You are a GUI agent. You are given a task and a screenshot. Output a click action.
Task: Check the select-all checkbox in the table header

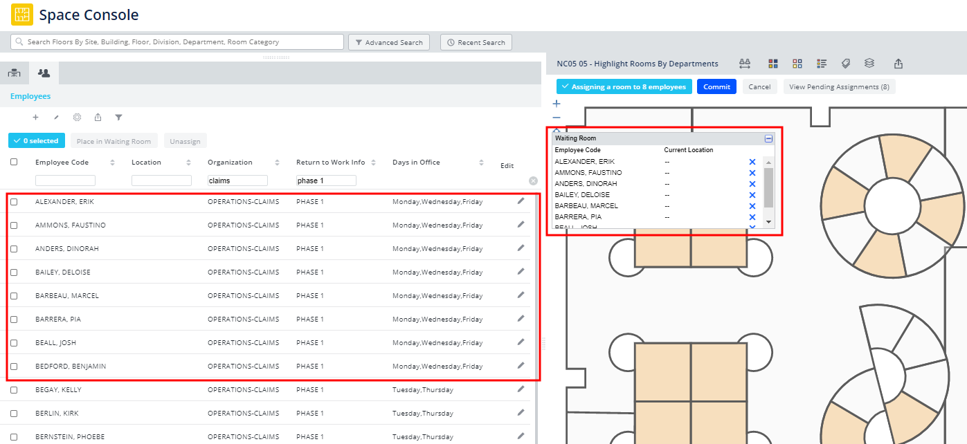coord(15,161)
